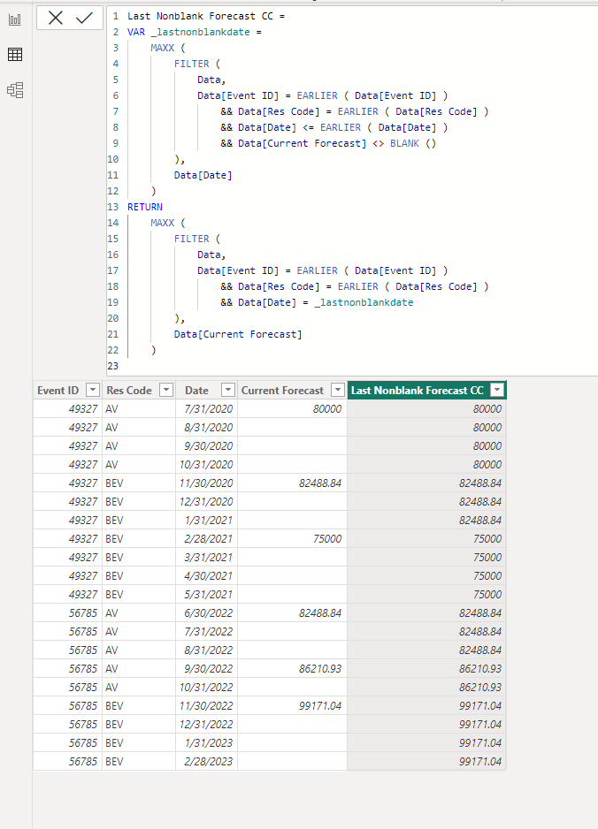Open the Res Code column filter dropdown

coord(166,390)
